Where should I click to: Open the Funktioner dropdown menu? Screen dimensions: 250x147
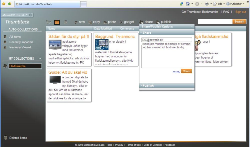point(235,4)
